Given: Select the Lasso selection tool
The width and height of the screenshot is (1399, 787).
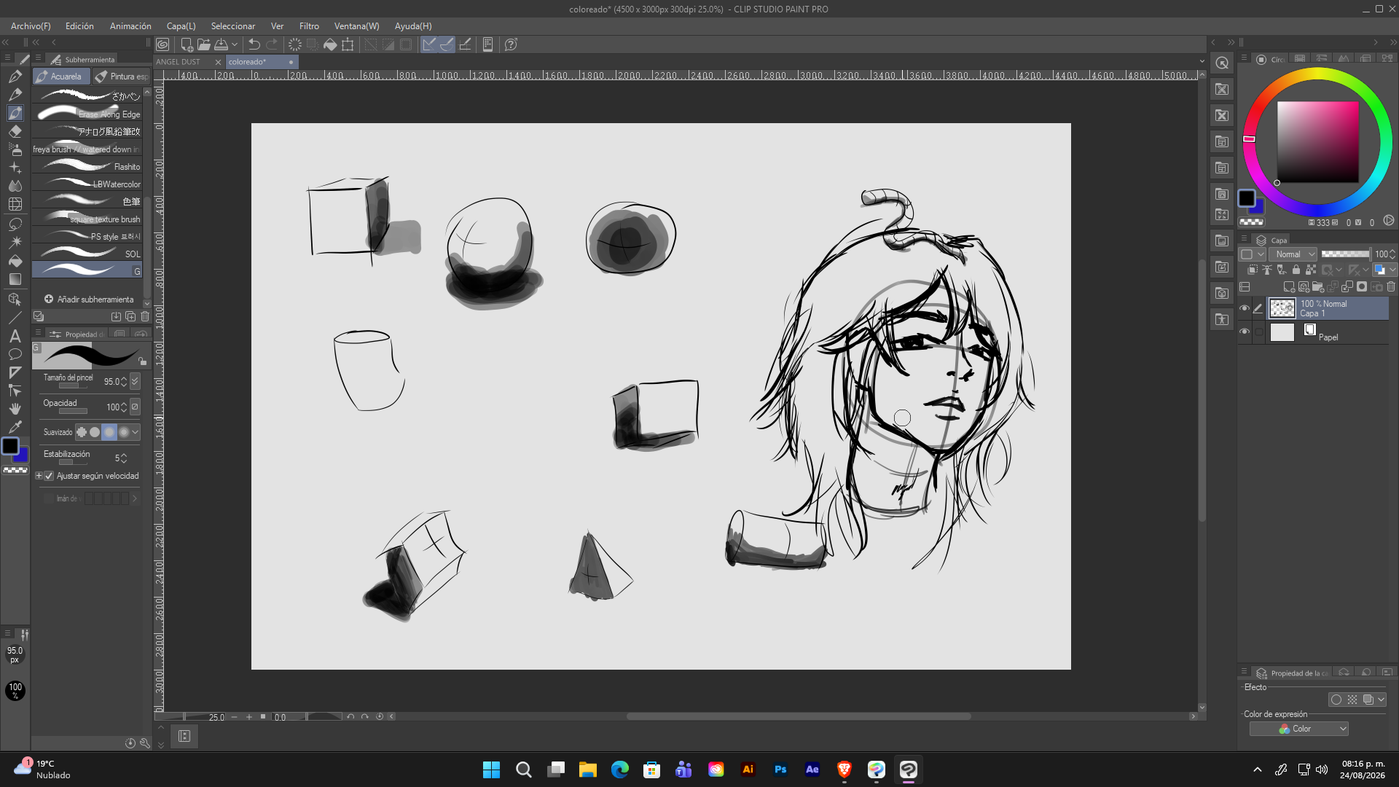Looking at the screenshot, I should tap(15, 224).
